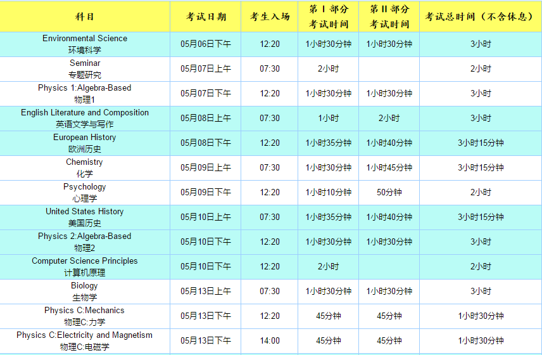
Task: Click the 考试总时间 column header
Action: click(x=480, y=16)
